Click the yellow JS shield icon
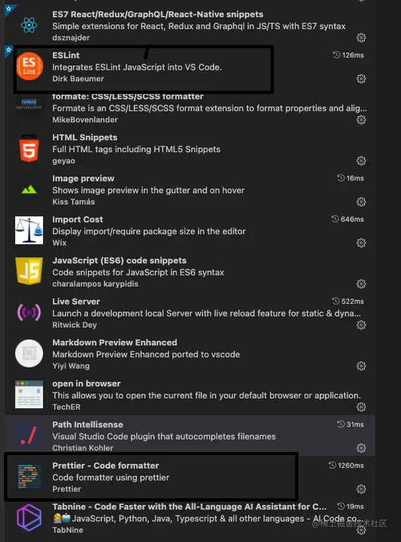 tap(29, 271)
